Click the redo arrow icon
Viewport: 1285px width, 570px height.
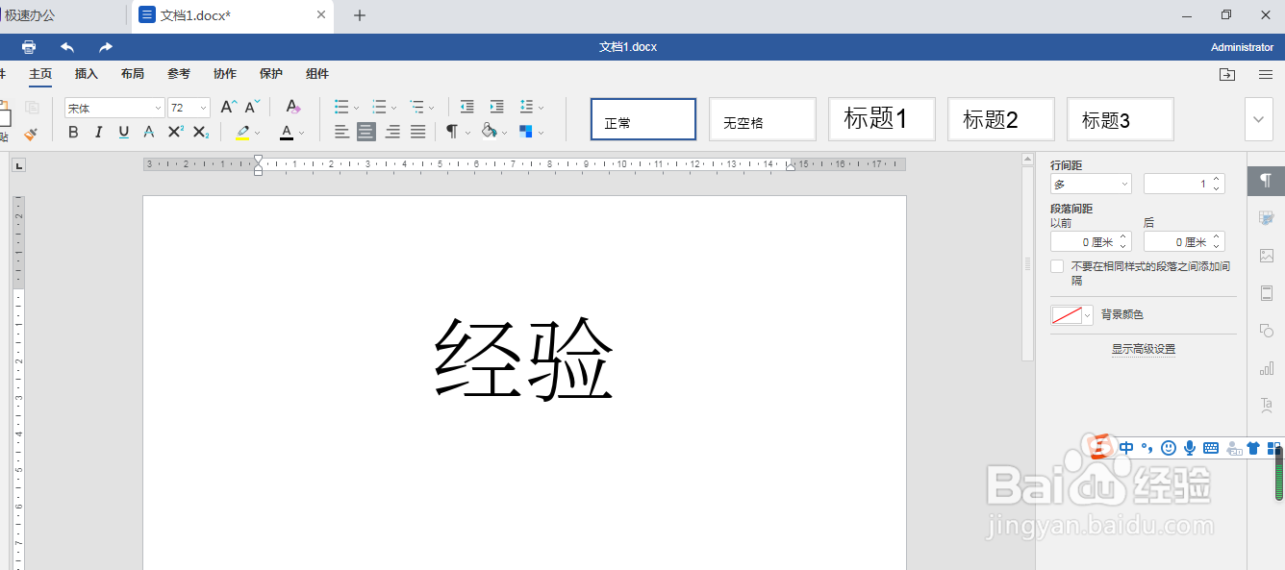pyautogui.click(x=106, y=47)
